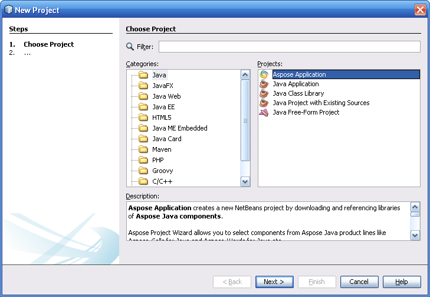Click the Filter magnifying glass icon
The image size is (430, 297).
point(130,47)
